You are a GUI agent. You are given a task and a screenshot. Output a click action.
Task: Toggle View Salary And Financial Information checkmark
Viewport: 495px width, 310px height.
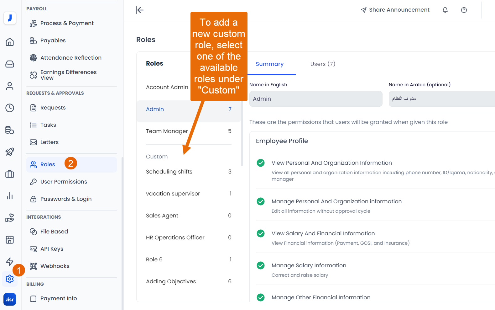(260, 233)
